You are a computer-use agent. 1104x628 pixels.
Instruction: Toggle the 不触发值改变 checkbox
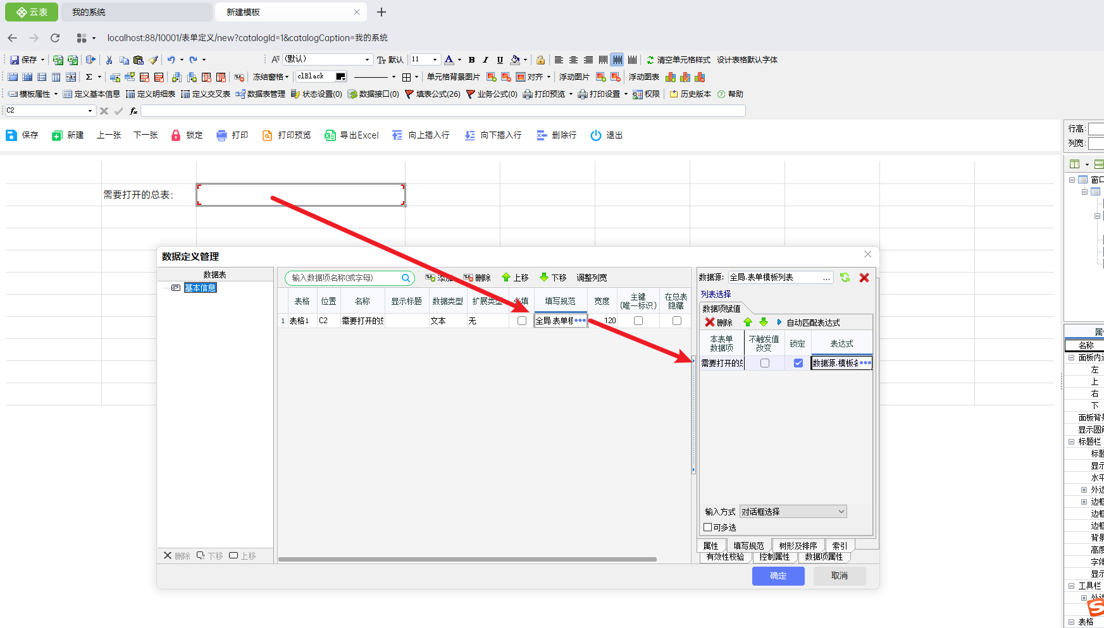(x=765, y=363)
